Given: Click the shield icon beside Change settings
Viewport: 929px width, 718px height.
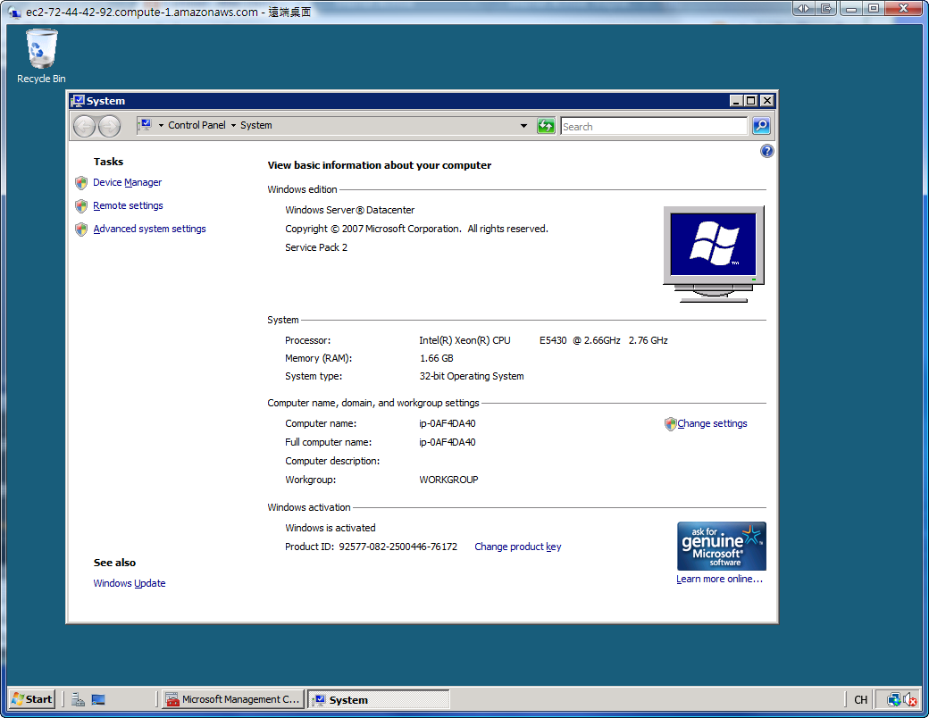Looking at the screenshot, I should (670, 424).
